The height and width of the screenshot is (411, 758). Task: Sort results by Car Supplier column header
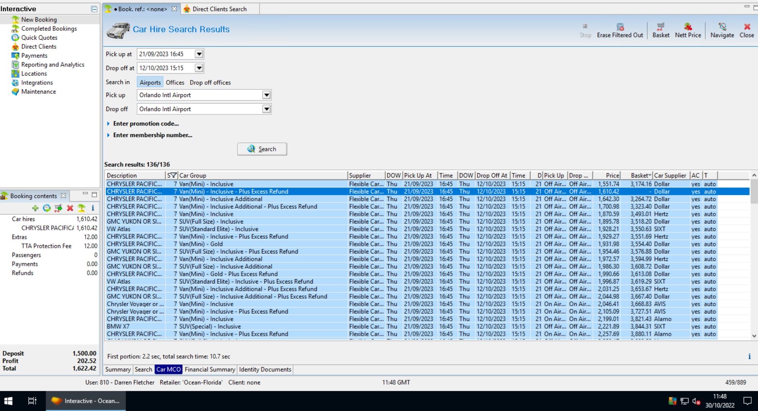click(x=671, y=175)
